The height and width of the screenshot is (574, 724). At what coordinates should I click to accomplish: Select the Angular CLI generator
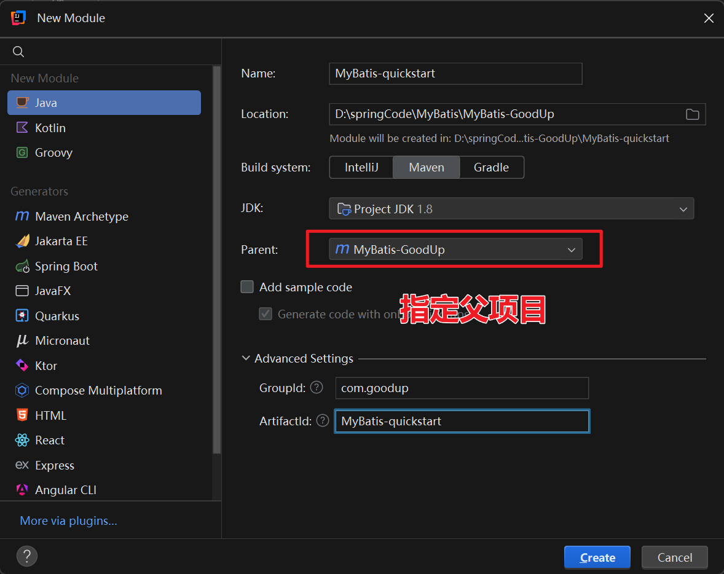(104, 489)
